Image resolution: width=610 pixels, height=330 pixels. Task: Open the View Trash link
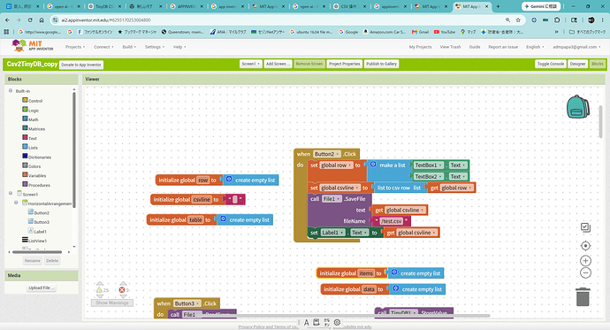coord(450,47)
